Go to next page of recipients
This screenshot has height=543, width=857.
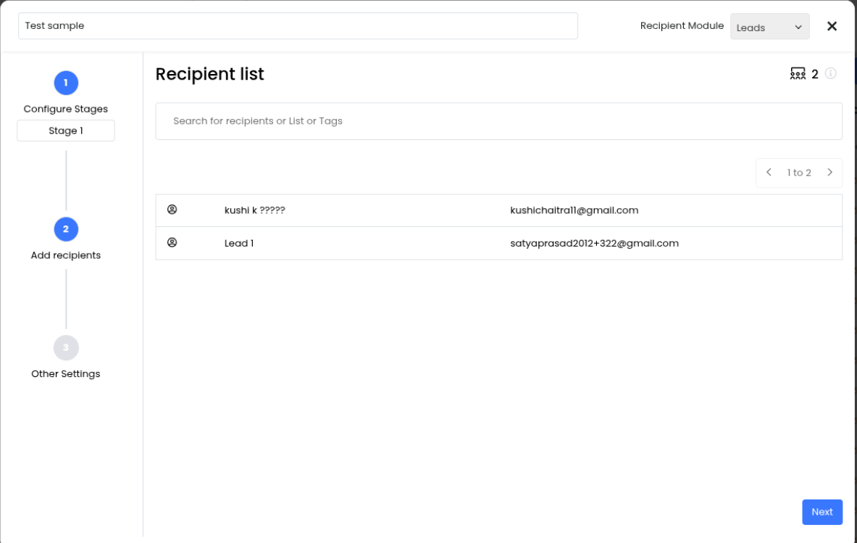click(x=829, y=173)
